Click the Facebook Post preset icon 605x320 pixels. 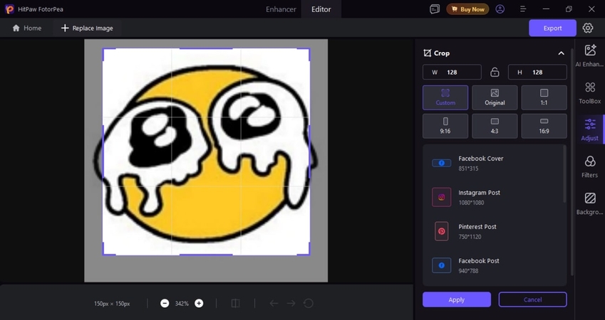(441, 265)
